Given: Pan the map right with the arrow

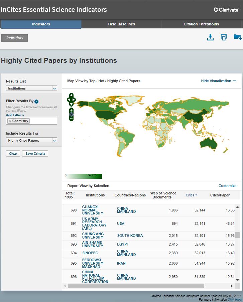Looking at the screenshot, I should tap(74, 100).
